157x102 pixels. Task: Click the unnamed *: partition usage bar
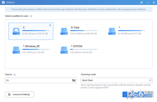(132, 31)
